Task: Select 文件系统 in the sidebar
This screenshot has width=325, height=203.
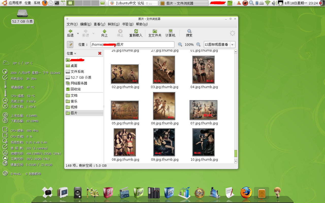Action: [84, 72]
